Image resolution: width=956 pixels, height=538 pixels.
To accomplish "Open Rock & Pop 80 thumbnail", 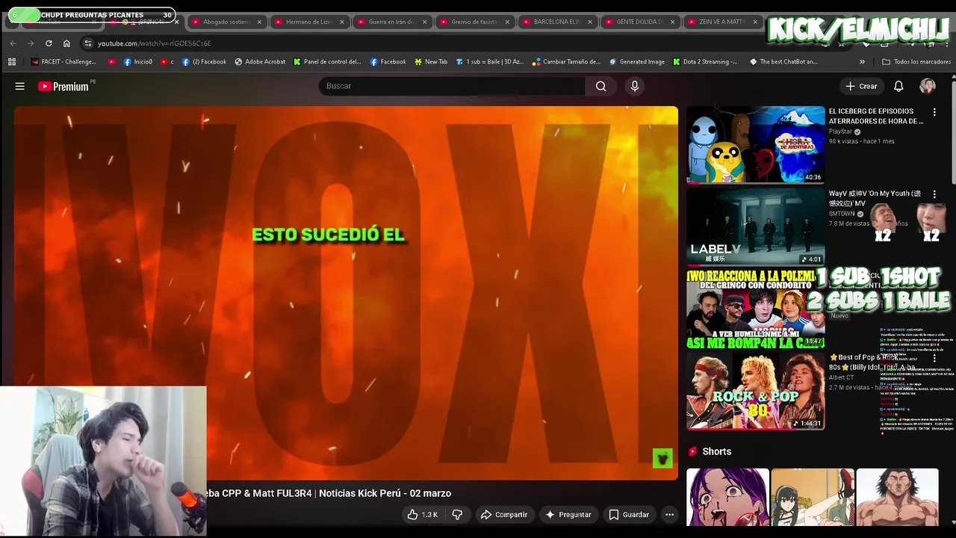I will click(x=756, y=391).
